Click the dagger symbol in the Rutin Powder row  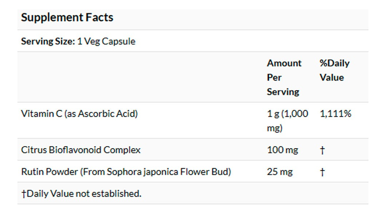[322, 172]
